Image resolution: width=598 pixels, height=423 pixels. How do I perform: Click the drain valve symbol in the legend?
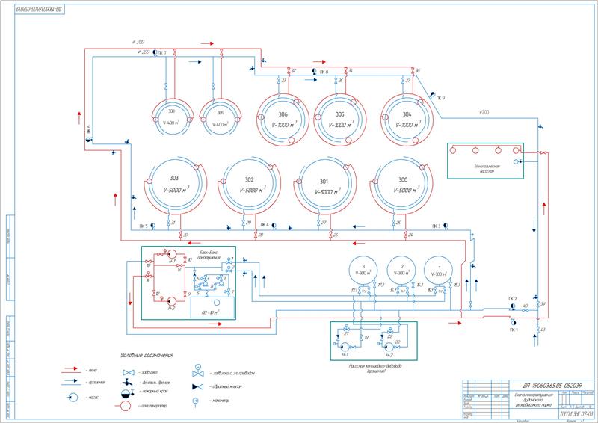click(x=127, y=382)
